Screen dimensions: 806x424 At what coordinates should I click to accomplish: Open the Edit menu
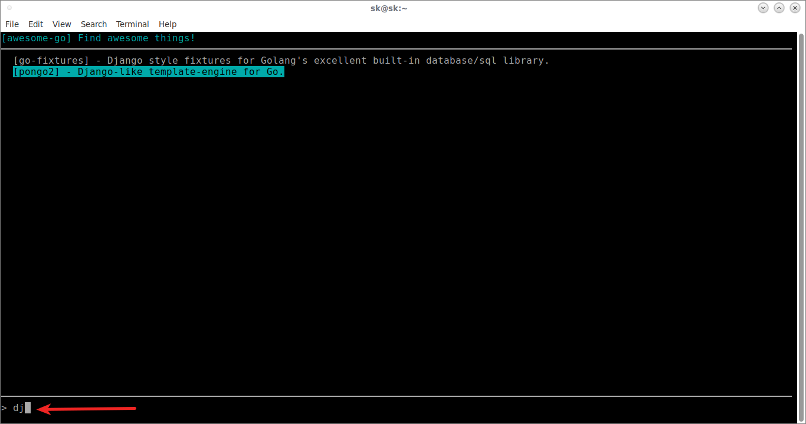click(x=36, y=24)
